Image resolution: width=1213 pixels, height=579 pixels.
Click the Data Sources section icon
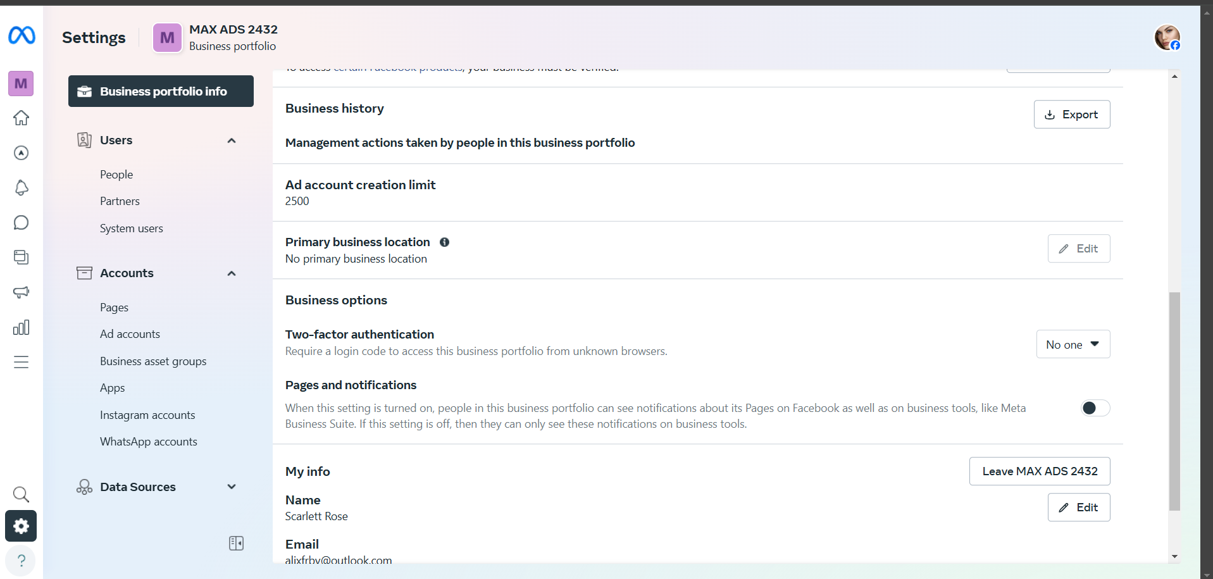click(84, 487)
